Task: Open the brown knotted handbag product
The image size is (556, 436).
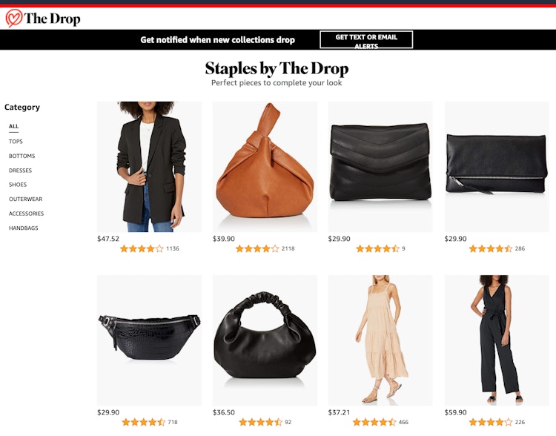Action: point(265,167)
